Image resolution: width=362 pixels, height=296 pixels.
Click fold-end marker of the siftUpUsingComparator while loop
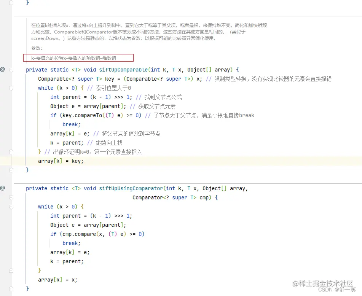pyautogui.click(x=11, y=271)
